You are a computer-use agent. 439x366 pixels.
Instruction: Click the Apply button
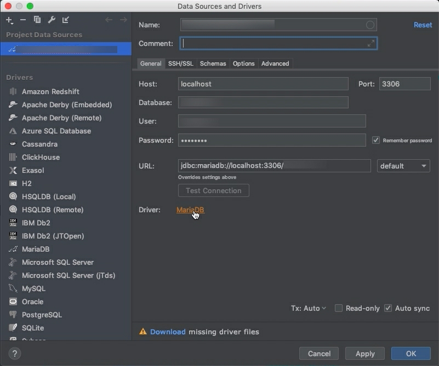tap(365, 354)
